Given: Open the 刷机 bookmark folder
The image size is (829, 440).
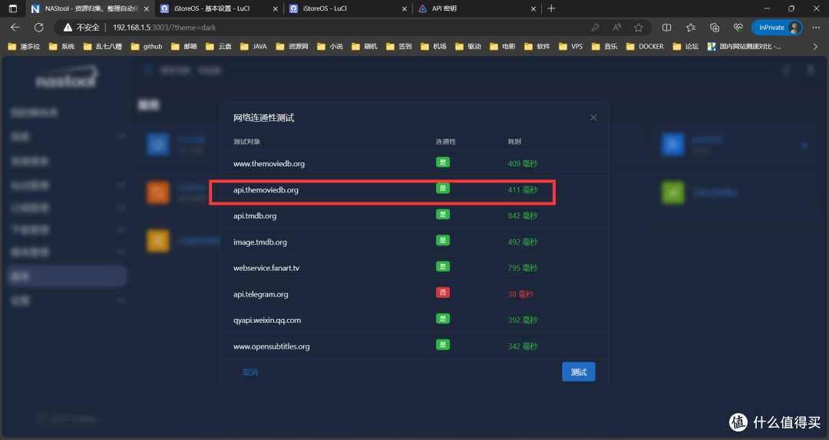Looking at the screenshot, I should point(365,47).
